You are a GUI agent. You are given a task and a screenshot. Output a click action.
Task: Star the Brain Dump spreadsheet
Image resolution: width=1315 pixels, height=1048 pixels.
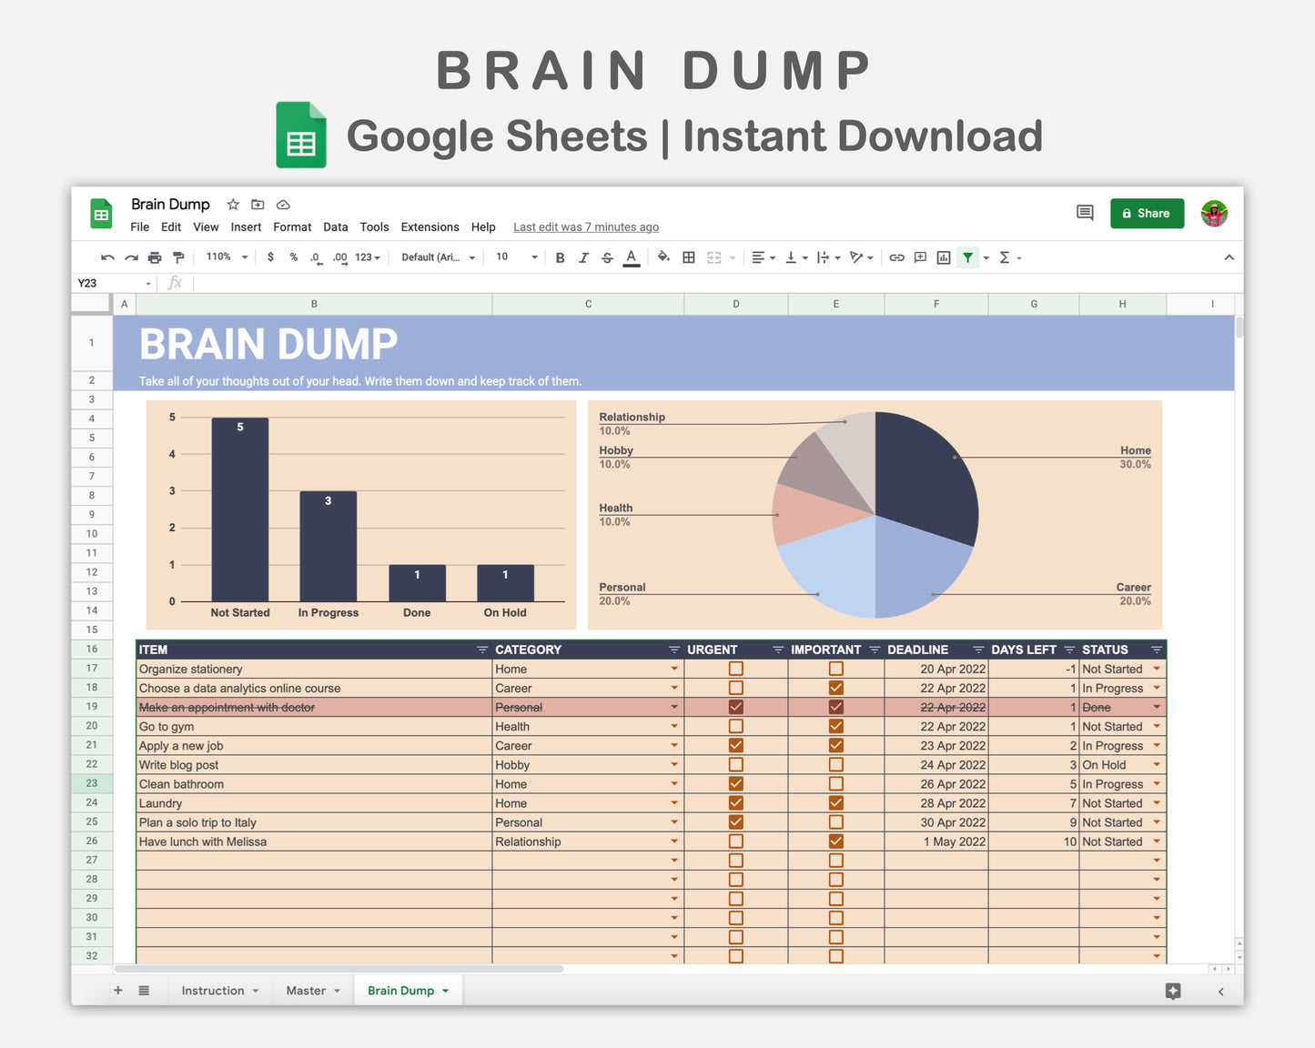tap(233, 205)
